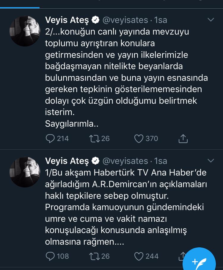Open the options chevron on the "2/...konuğun" tweet
The height and width of the screenshot is (270, 223).
click(x=211, y=20)
